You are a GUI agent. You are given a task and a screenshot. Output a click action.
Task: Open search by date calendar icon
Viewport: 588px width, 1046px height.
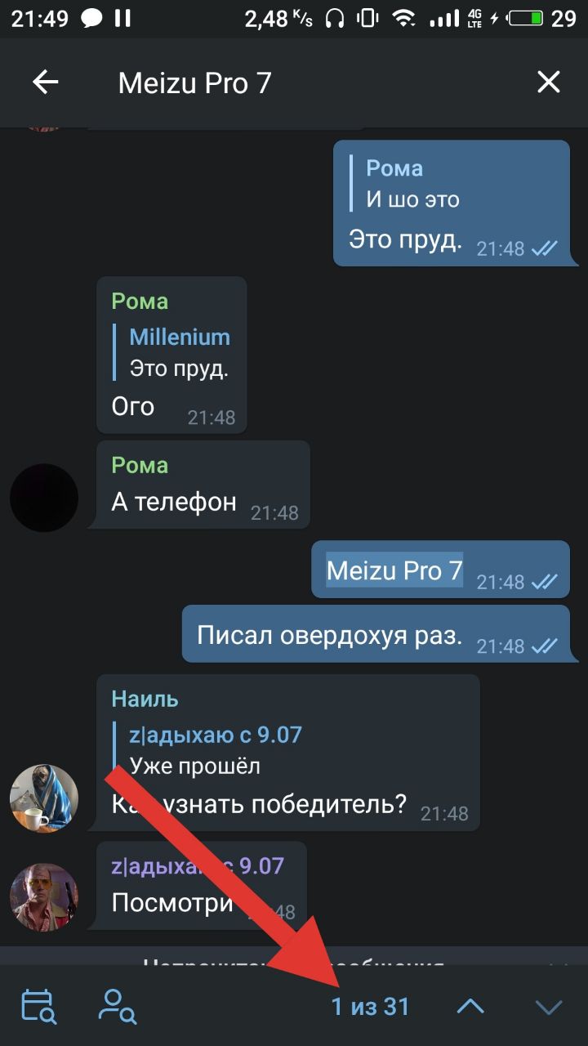click(38, 1007)
